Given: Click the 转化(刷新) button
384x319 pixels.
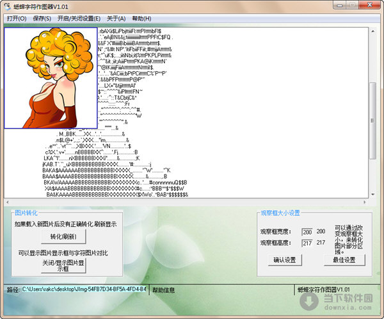Looking at the screenshot, I should [63, 237].
